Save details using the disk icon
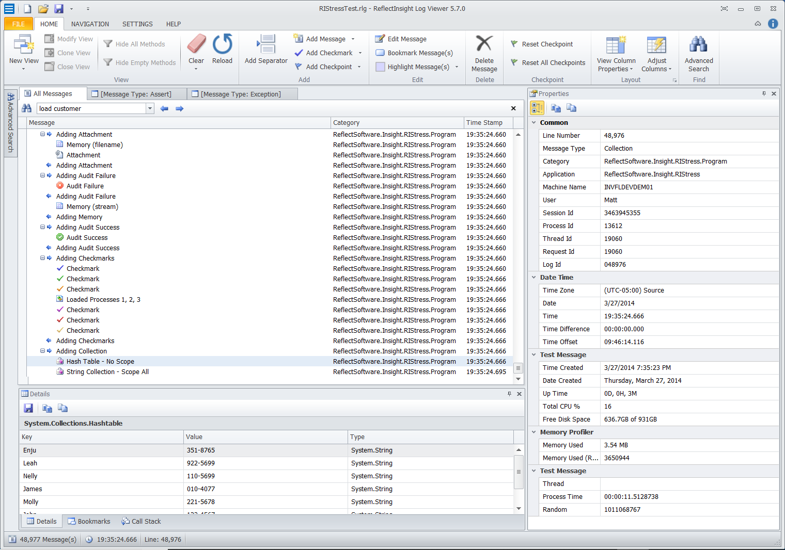The height and width of the screenshot is (550, 785). (28, 408)
